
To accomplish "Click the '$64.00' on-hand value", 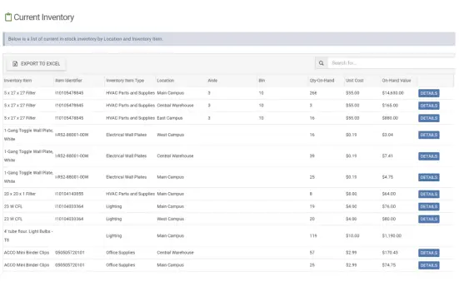I will click(389, 194).
